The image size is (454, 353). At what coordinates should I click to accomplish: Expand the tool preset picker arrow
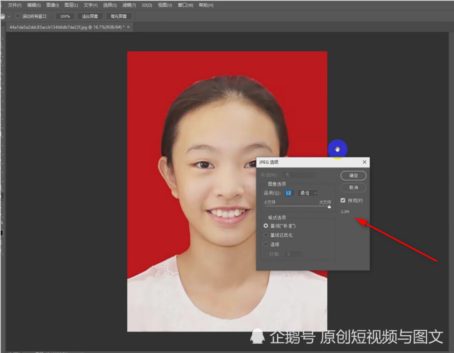(9, 16)
